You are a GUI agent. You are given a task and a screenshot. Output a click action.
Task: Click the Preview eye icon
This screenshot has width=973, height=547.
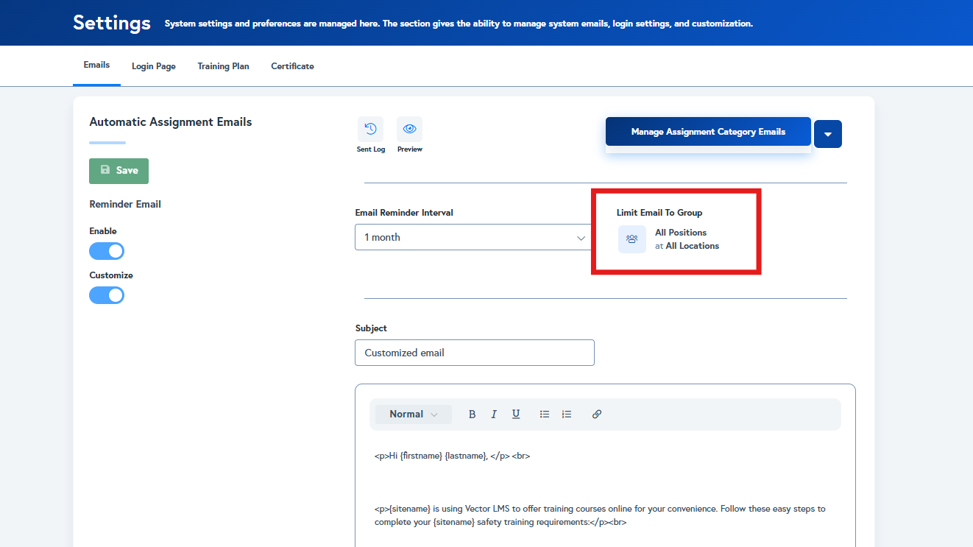[x=409, y=129]
